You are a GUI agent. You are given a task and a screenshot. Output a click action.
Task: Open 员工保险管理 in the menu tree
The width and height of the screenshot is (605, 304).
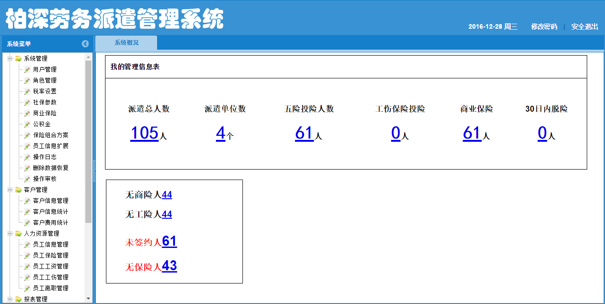pyautogui.click(x=51, y=256)
